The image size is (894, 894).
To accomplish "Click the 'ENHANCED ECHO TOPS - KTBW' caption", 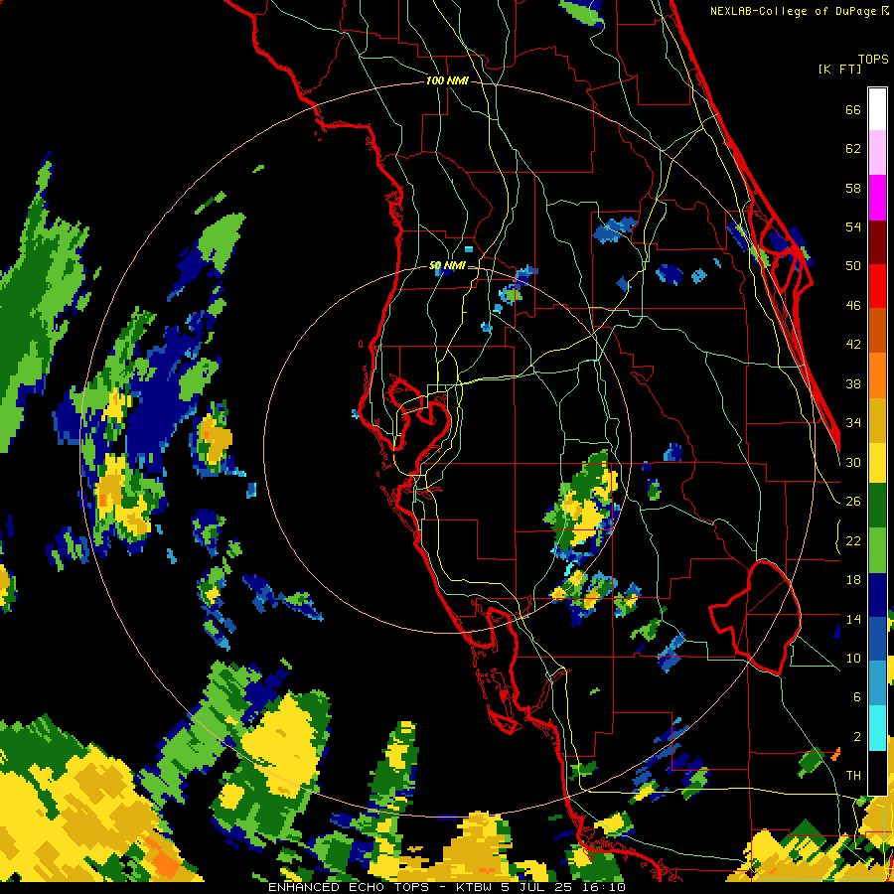I will tap(379, 887).
